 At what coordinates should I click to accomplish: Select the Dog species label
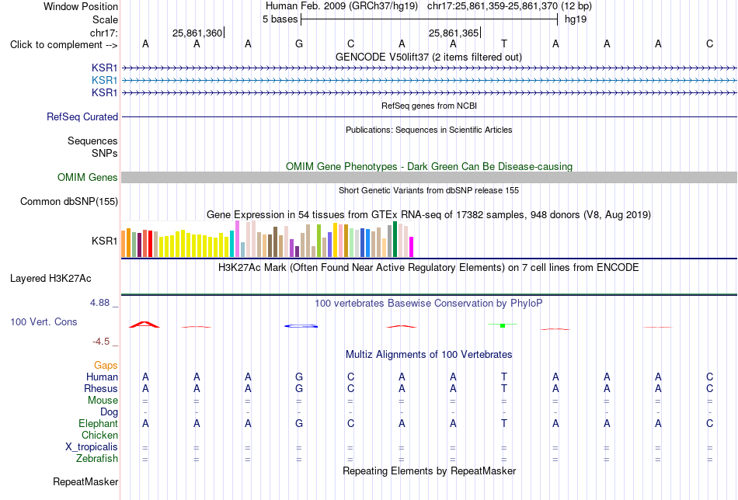[x=109, y=412]
